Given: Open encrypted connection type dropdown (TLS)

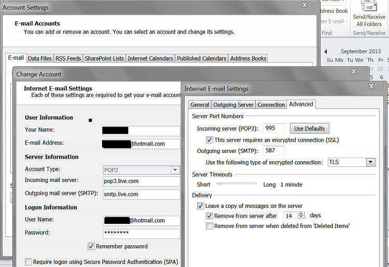Looking at the screenshot, I should tap(370, 162).
